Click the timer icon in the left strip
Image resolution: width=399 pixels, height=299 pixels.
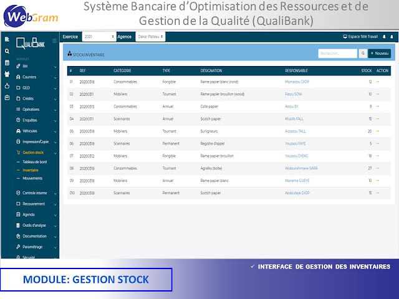point(7,86)
